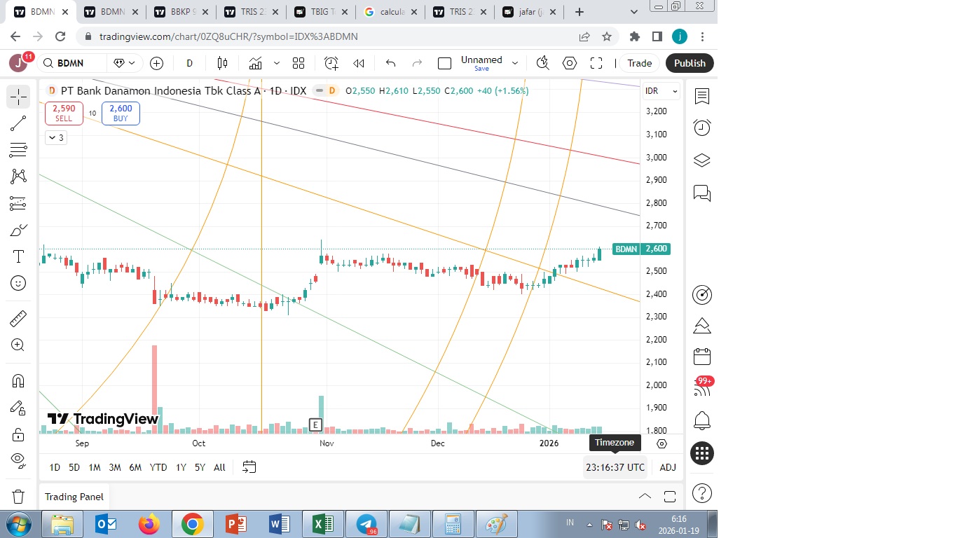Select the text annotation tool
Image resolution: width=953 pixels, height=538 pixels.
[x=18, y=256]
